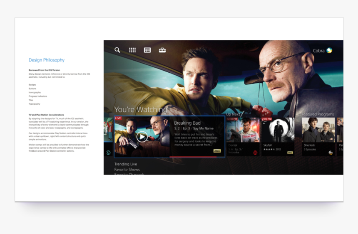Click the ABC logo on Sherlock tile
This screenshot has width=358, height=234.
tap(331, 153)
